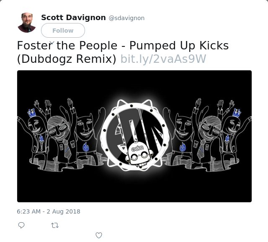Click the blue flame emblem left of the logo
Viewport: 268px width, 242px height.
[85, 147]
